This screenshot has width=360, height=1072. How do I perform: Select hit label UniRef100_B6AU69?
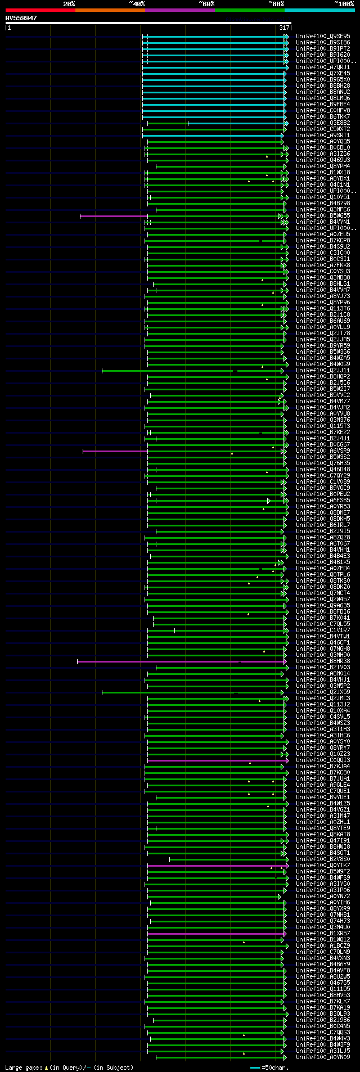[x=323, y=321]
